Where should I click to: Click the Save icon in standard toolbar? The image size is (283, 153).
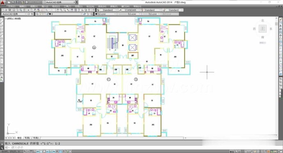(10, 10)
